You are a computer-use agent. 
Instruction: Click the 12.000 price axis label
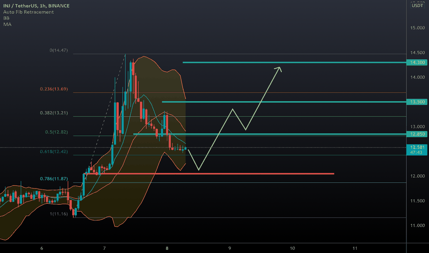coord(417,176)
